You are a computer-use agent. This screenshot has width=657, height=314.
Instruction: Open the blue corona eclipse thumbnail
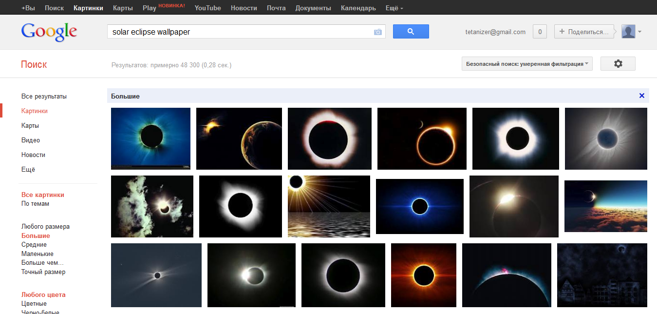[x=150, y=138]
